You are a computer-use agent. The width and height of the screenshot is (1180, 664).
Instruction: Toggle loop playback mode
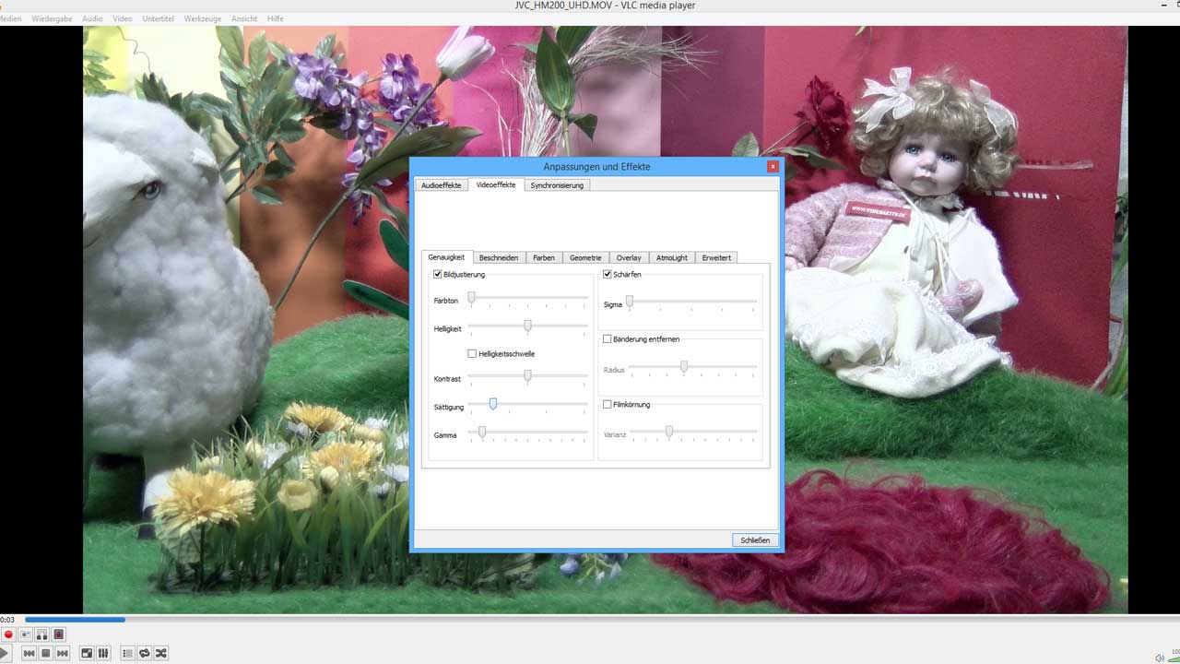tap(145, 653)
